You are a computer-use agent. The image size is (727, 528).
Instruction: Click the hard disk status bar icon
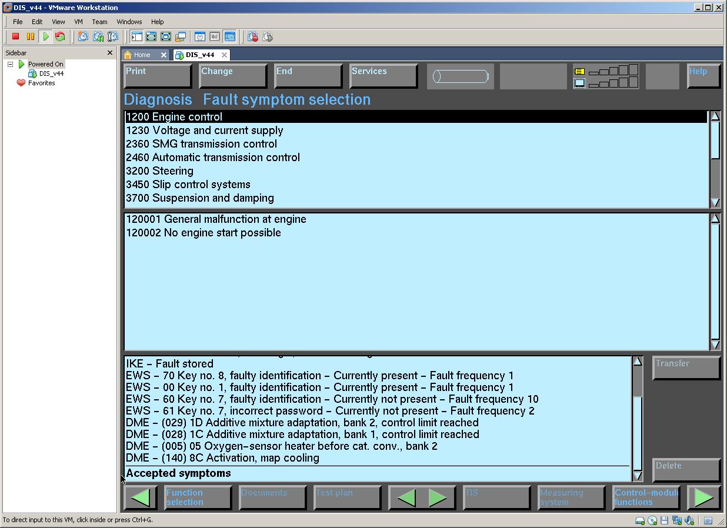click(x=640, y=520)
